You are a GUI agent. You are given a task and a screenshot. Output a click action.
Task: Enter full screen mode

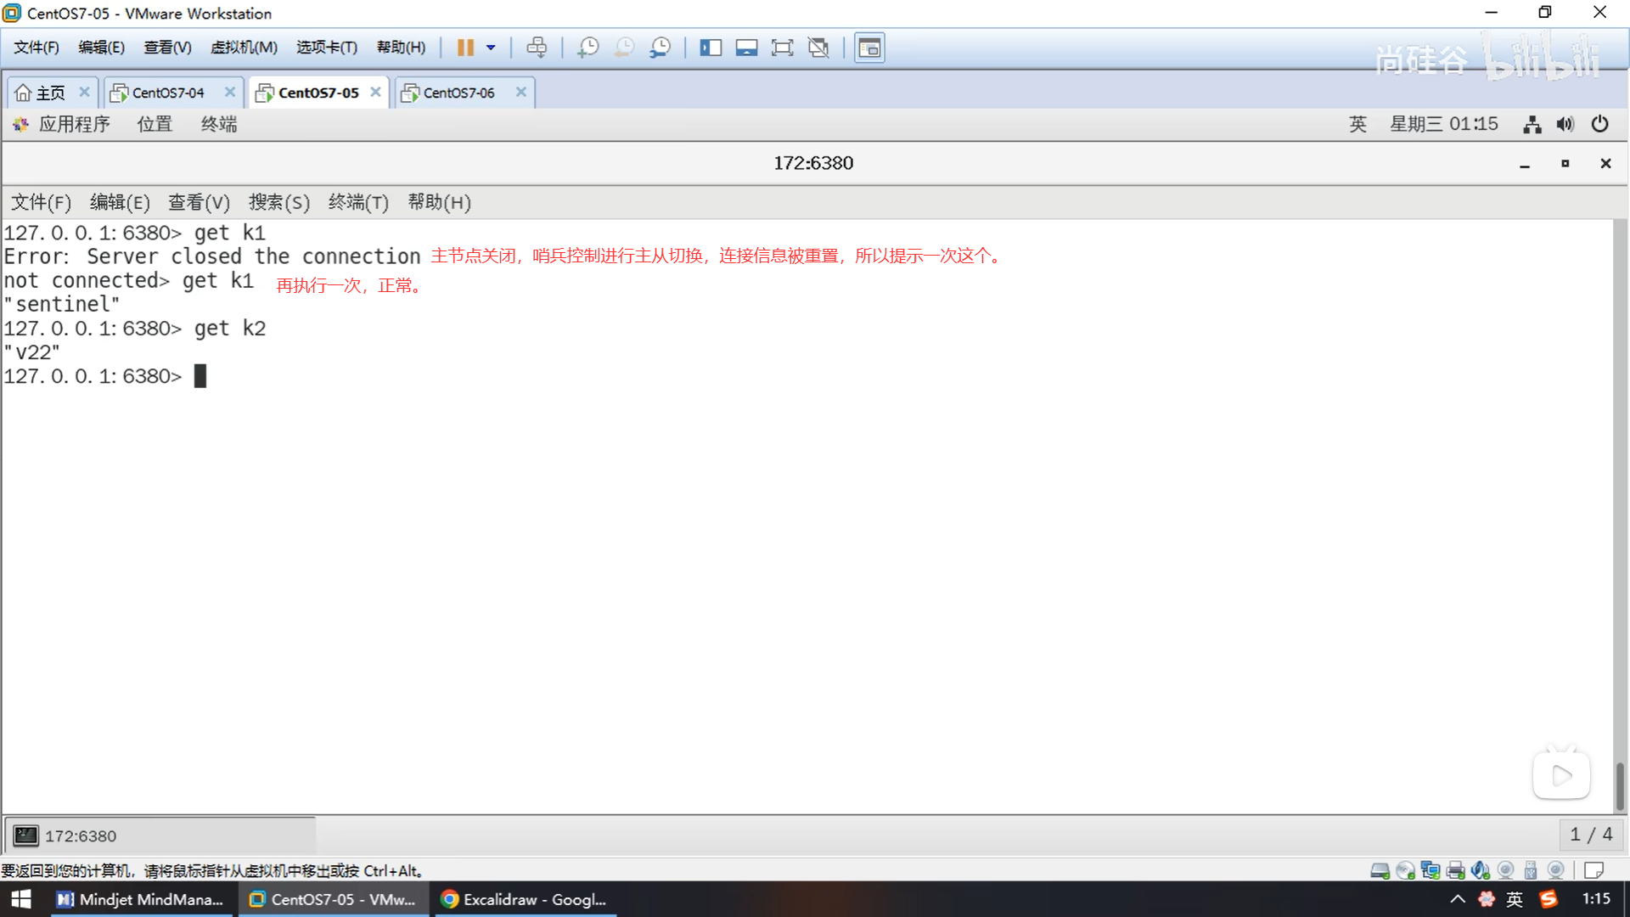coord(782,48)
